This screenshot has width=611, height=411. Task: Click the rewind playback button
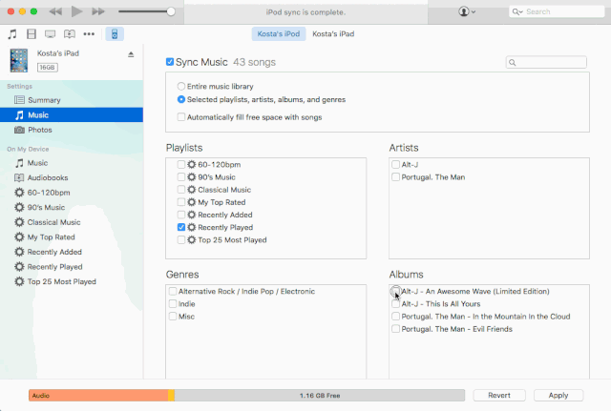click(55, 11)
